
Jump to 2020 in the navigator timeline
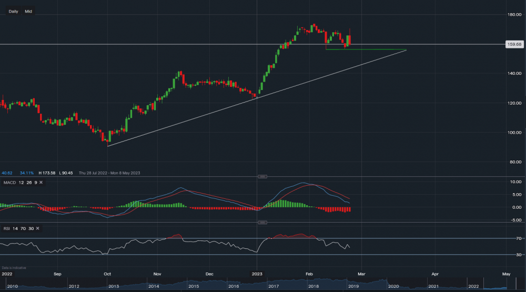click(392, 286)
